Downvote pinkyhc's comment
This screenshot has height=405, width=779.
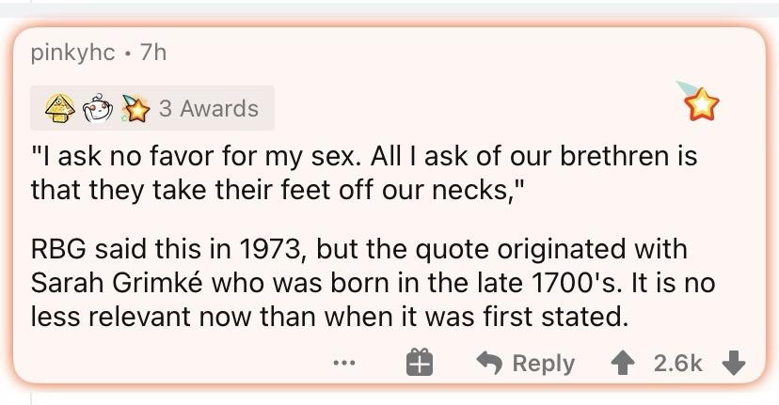point(737,363)
